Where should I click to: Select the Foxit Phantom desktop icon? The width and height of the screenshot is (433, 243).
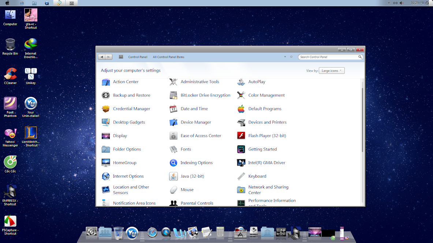tap(10, 107)
